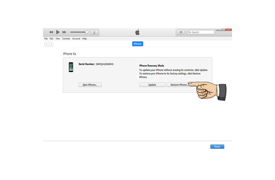The image size is (275, 180).
Task: Click the Restore iPhone button
Action: coord(179,85)
